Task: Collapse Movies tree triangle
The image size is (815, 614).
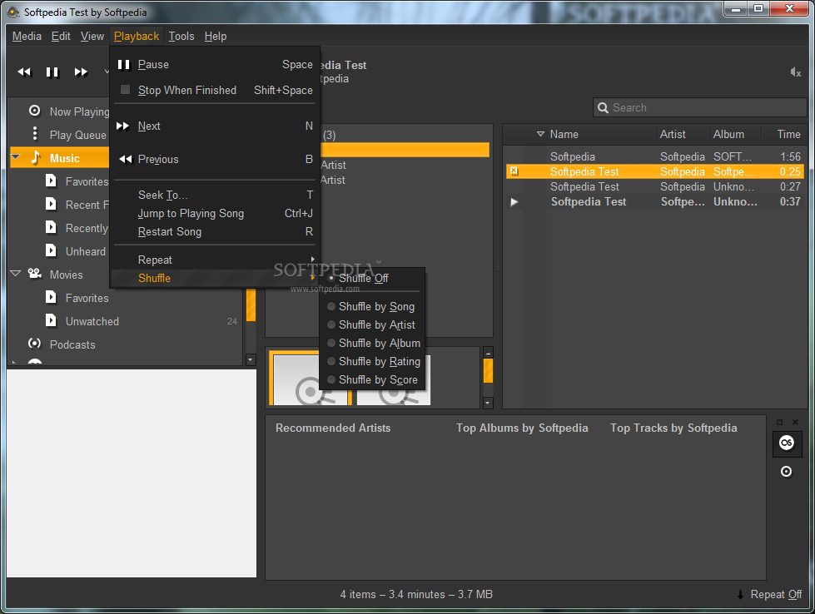Action: [16, 273]
